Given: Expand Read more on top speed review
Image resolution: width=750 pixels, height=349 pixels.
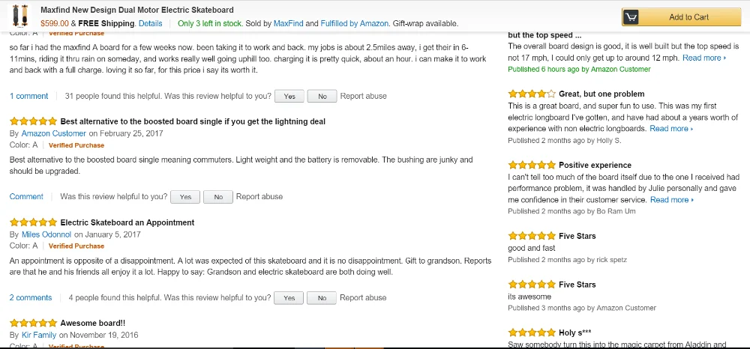Looking at the screenshot, I should (x=704, y=58).
